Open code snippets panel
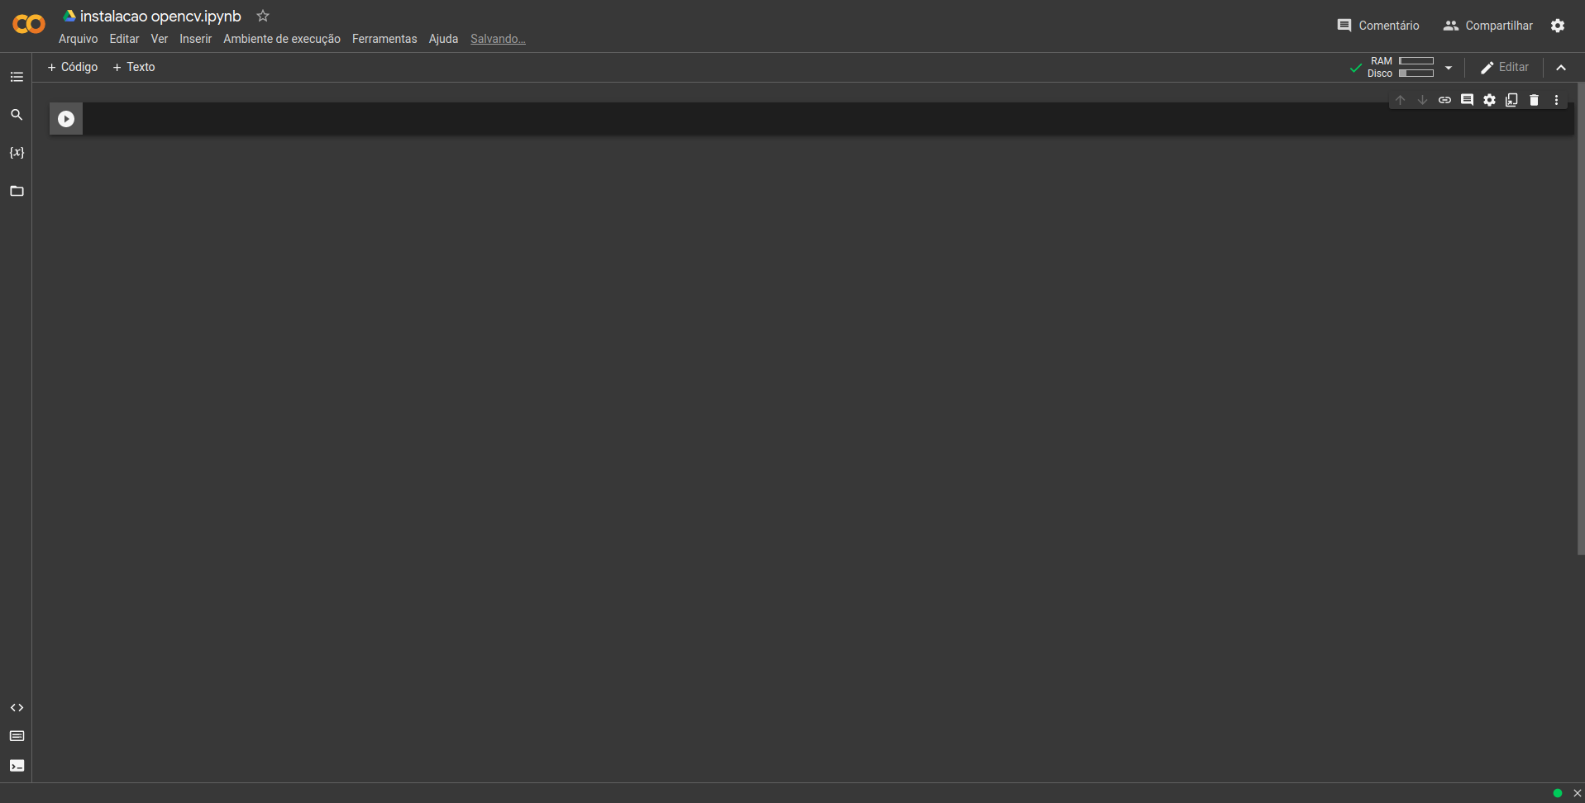This screenshot has width=1585, height=803. [x=17, y=708]
